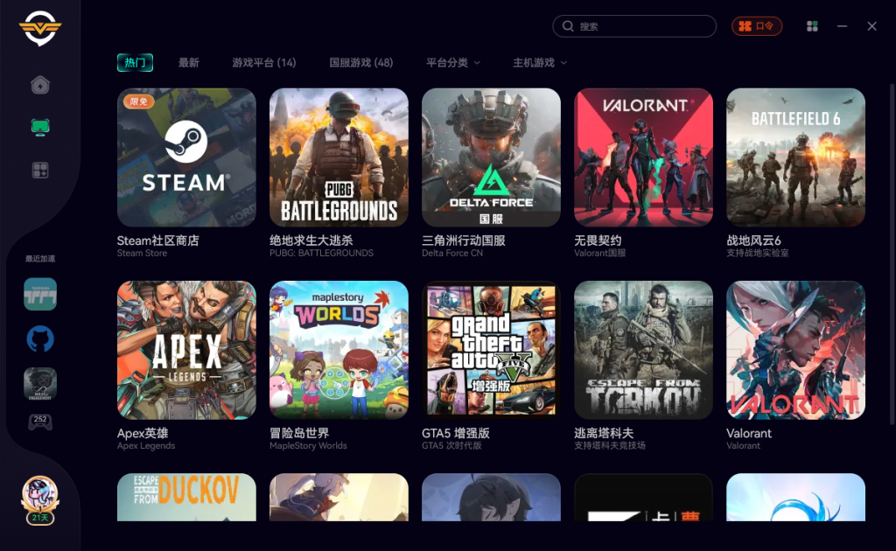The image size is (896, 551).
Task: Click the app logo at top left
Action: (40, 28)
